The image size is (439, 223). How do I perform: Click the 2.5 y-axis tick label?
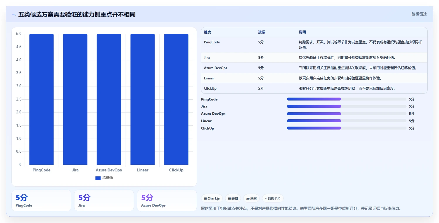18,99
